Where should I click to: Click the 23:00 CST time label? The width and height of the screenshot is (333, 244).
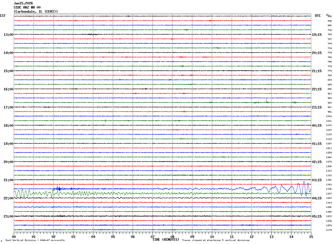[8, 216]
